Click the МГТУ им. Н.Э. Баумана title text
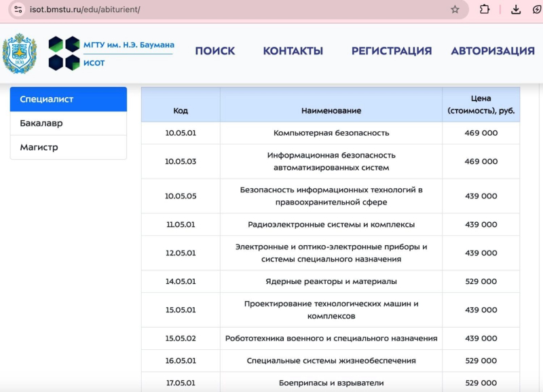This screenshot has height=392, width=543. pos(128,45)
